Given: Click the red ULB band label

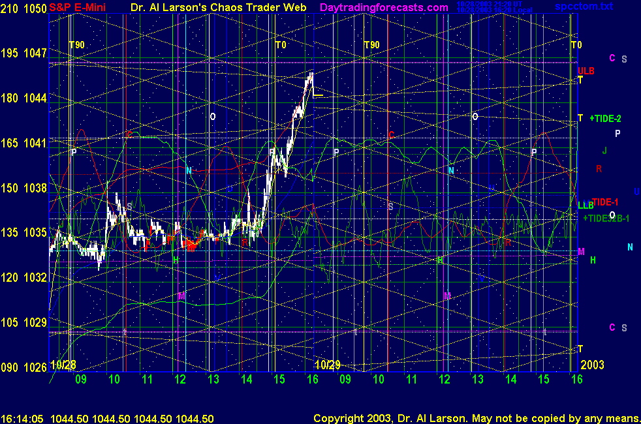Looking at the screenshot, I should (586, 71).
